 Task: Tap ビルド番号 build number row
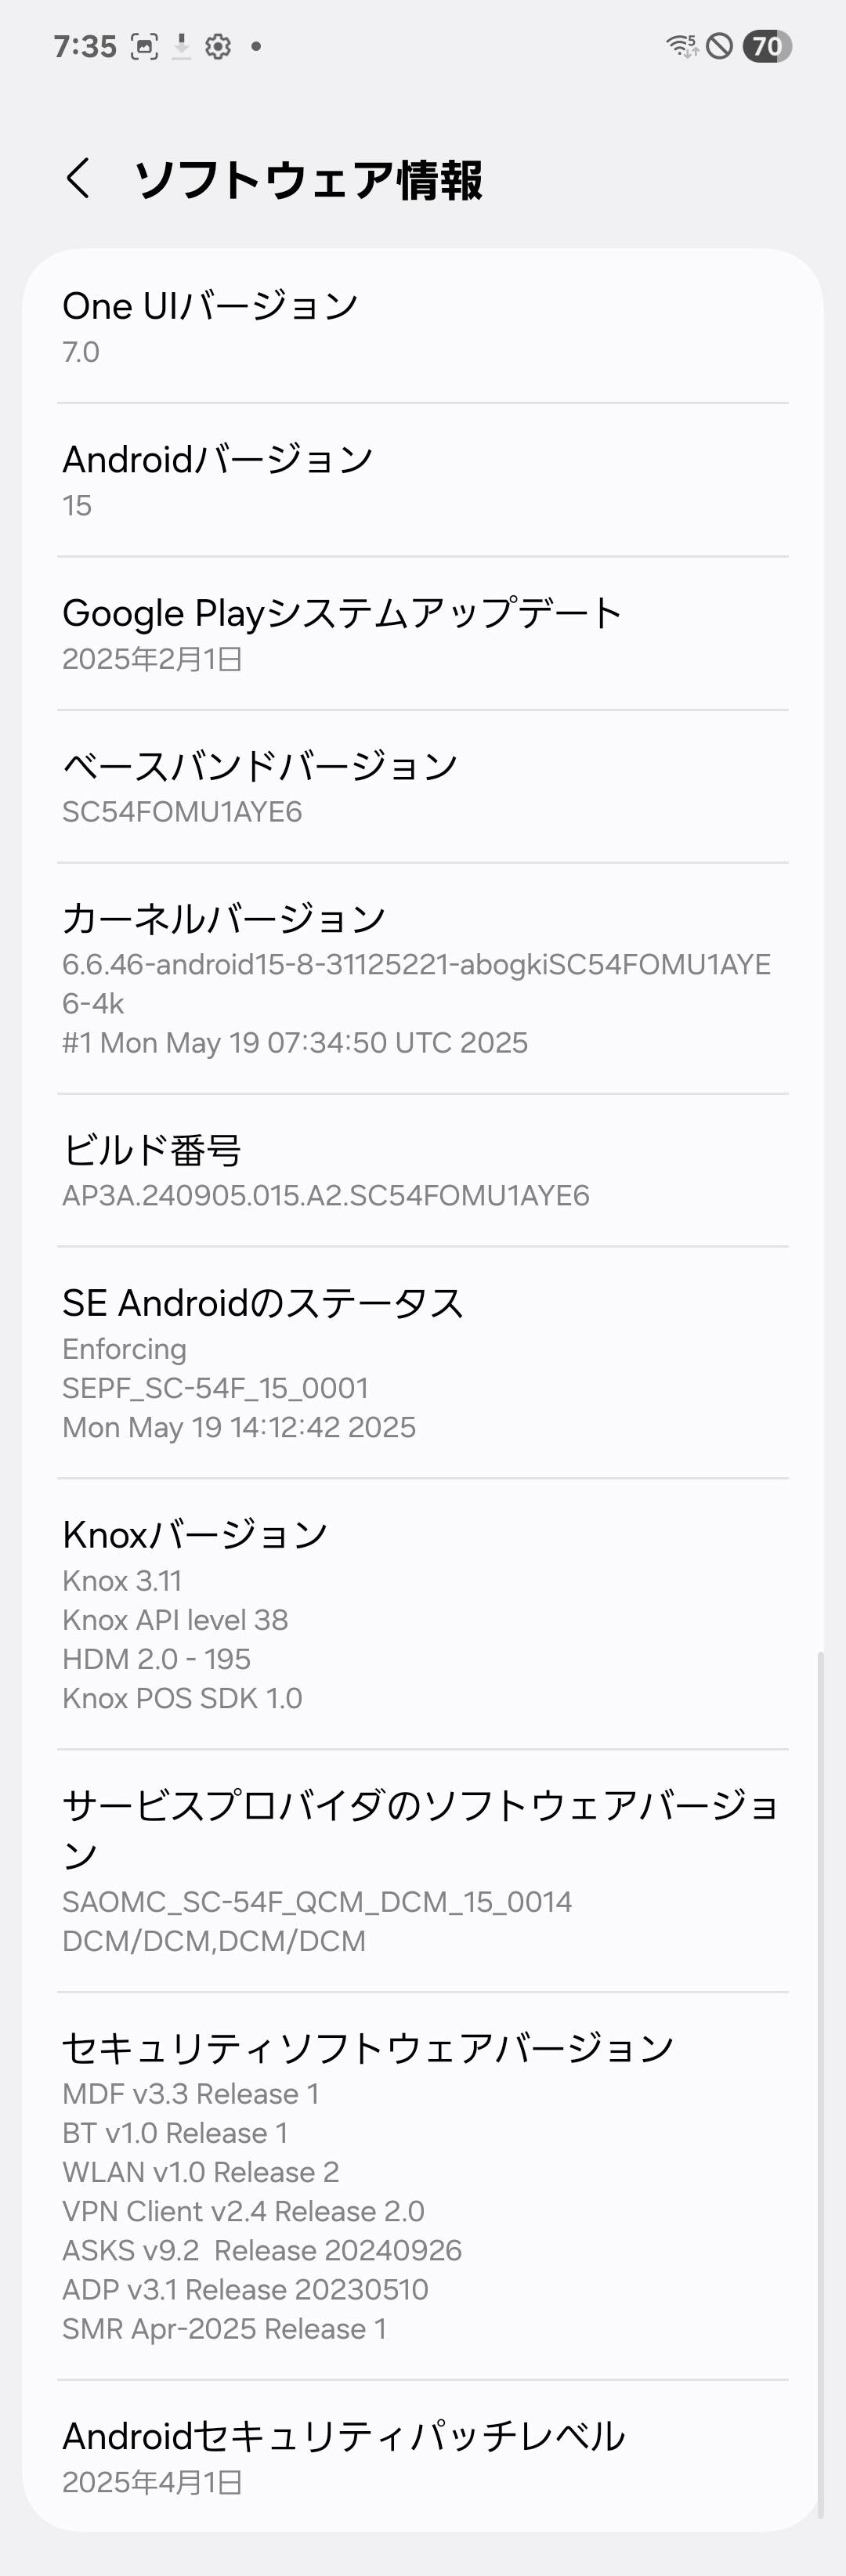[423, 1170]
